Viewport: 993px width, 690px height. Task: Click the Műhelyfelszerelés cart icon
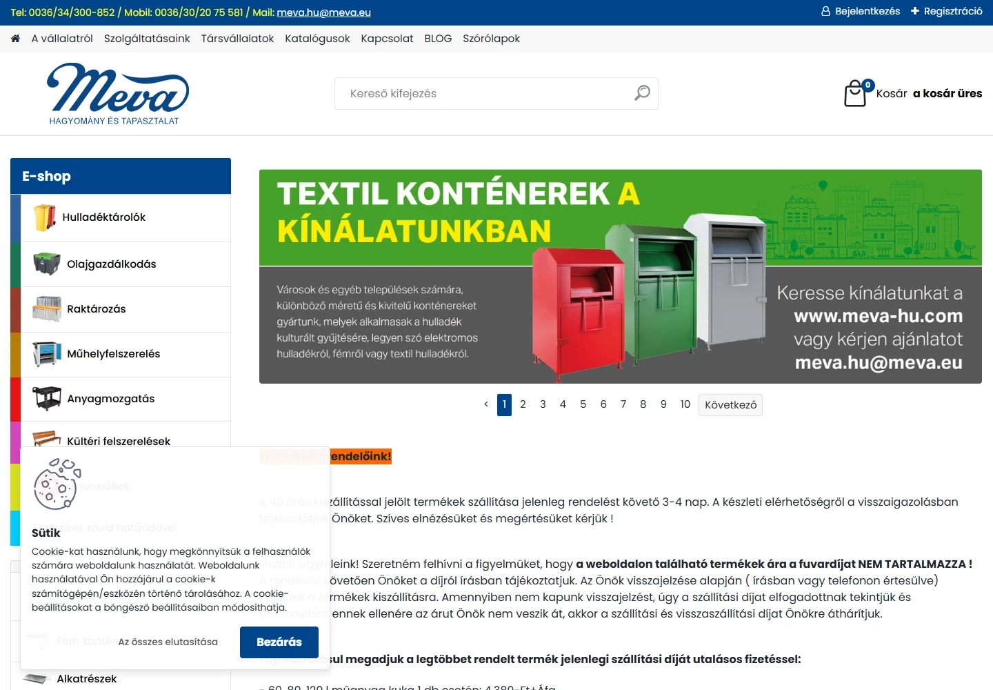click(x=46, y=353)
